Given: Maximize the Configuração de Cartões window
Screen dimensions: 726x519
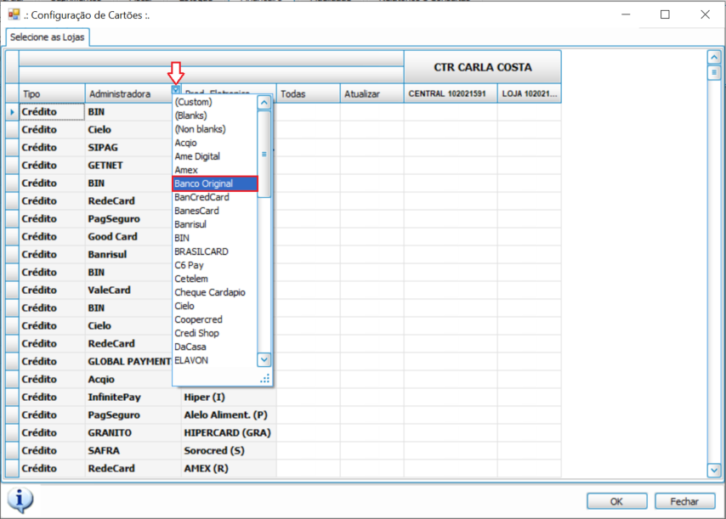Looking at the screenshot, I should click(x=665, y=14).
